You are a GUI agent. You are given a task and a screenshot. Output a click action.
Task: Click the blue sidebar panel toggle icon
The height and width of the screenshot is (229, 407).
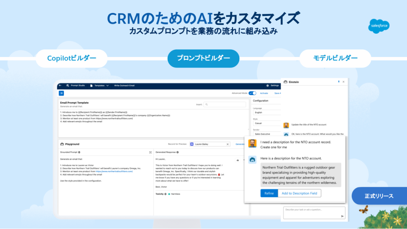click(x=61, y=93)
